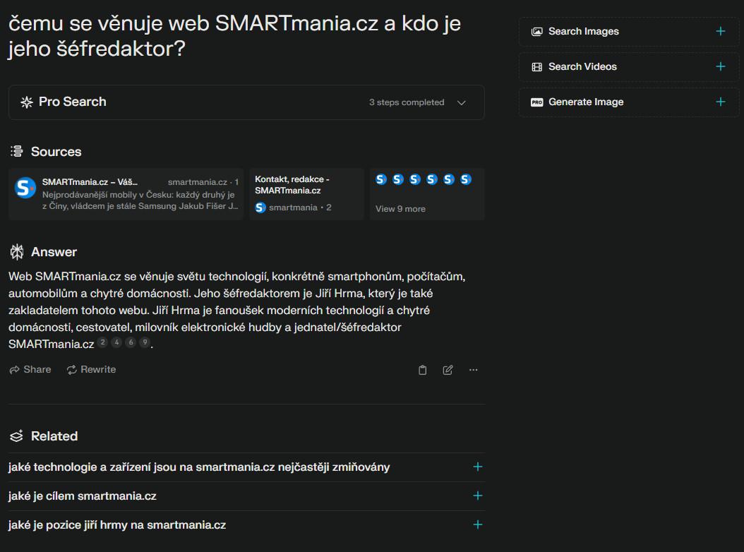Click the Search Images picture icon
This screenshot has width=744, height=552.
pos(536,31)
